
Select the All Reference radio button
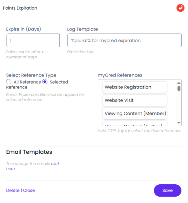click(x=9, y=82)
